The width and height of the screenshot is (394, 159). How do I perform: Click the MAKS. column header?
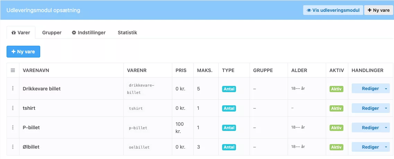click(205, 70)
